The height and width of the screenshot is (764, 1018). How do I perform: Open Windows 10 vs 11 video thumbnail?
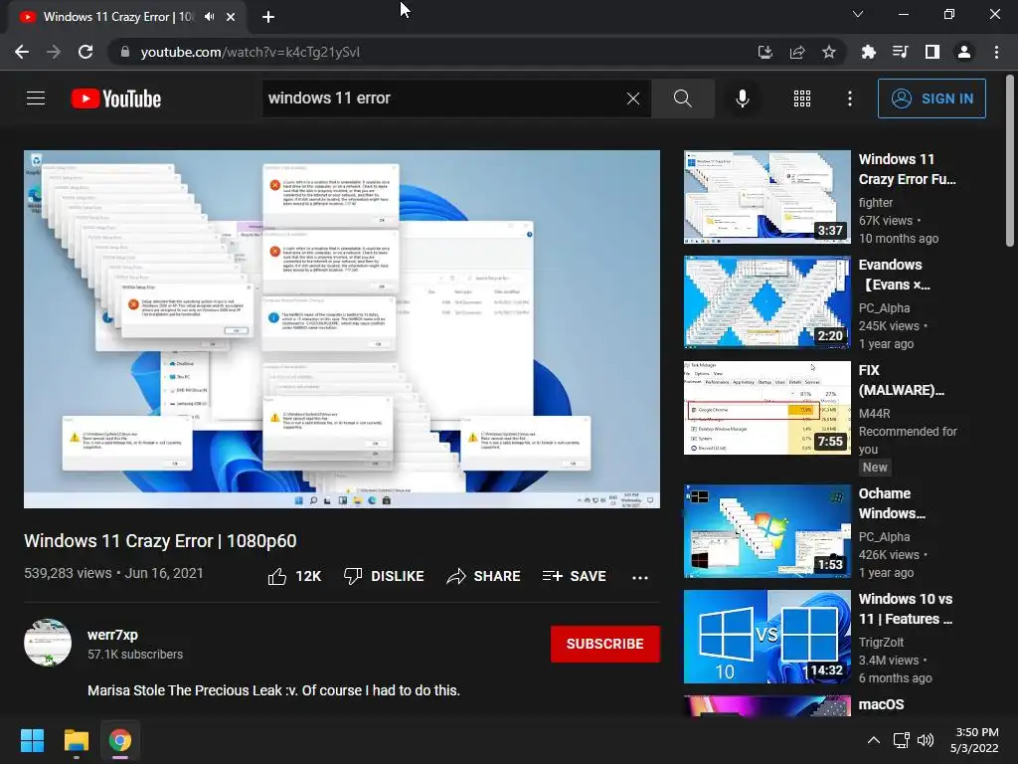coord(766,637)
